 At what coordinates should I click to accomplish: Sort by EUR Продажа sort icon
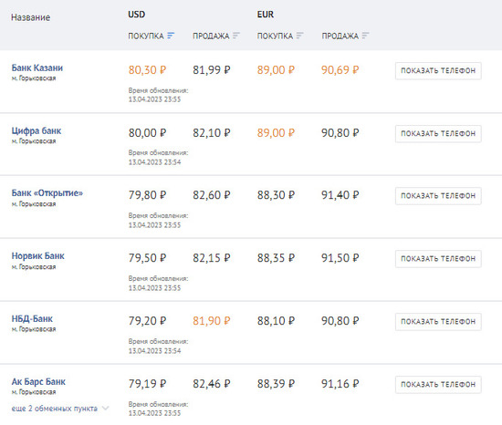pyautogui.click(x=366, y=36)
